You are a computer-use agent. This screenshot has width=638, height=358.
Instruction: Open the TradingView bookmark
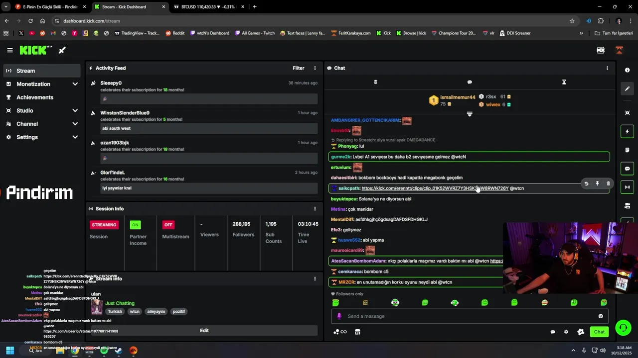[137, 33]
